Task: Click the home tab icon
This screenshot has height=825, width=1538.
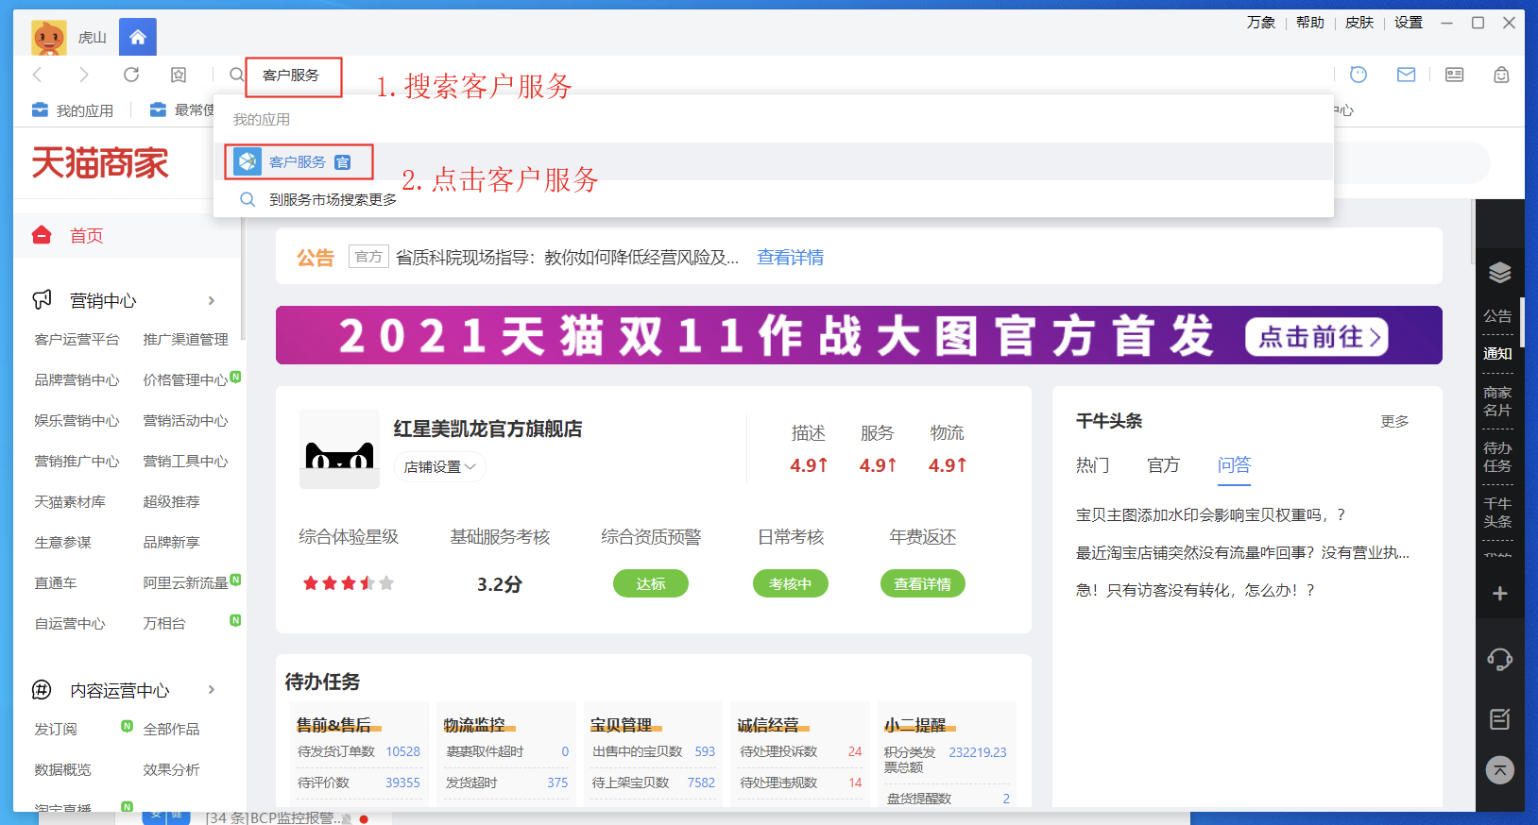Action: (x=138, y=37)
